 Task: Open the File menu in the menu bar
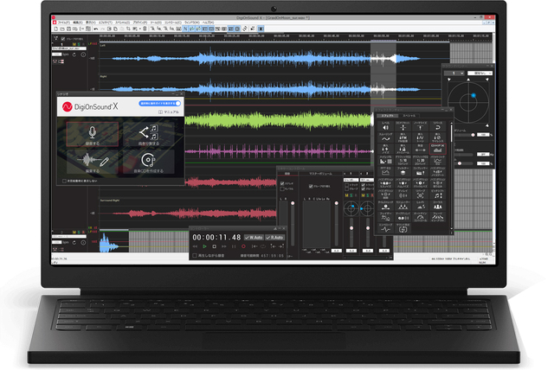click(62, 22)
